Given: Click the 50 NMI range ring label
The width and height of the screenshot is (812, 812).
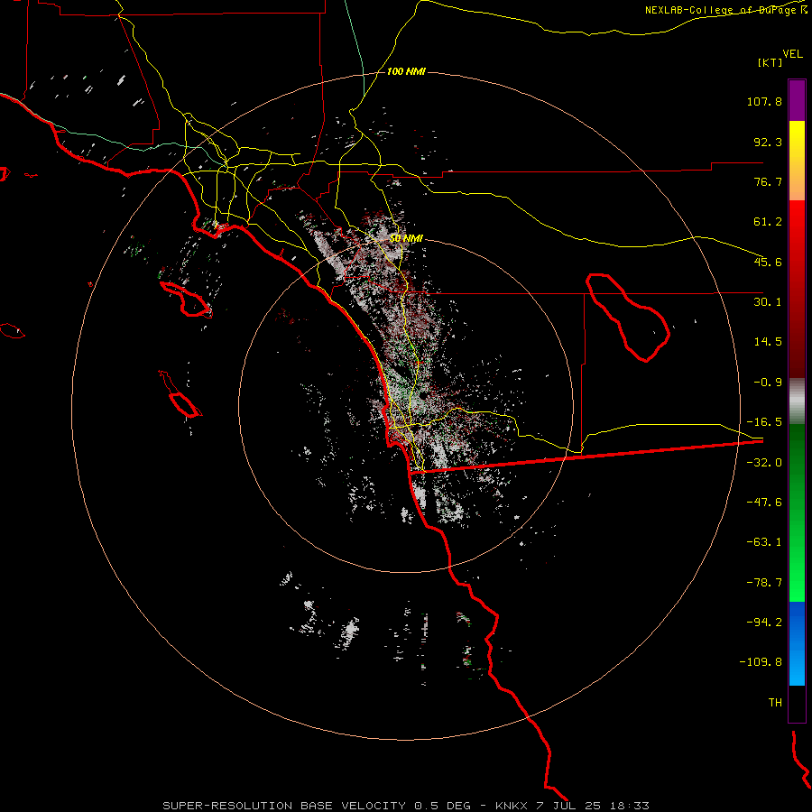Looking at the screenshot, I should (x=406, y=238).
